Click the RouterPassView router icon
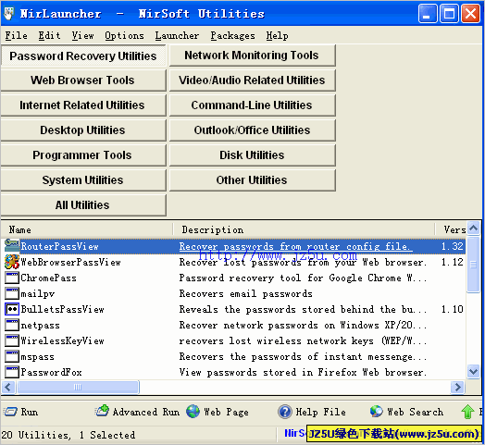This screenshot has width=485, height=445. click(x=12, y=246)
